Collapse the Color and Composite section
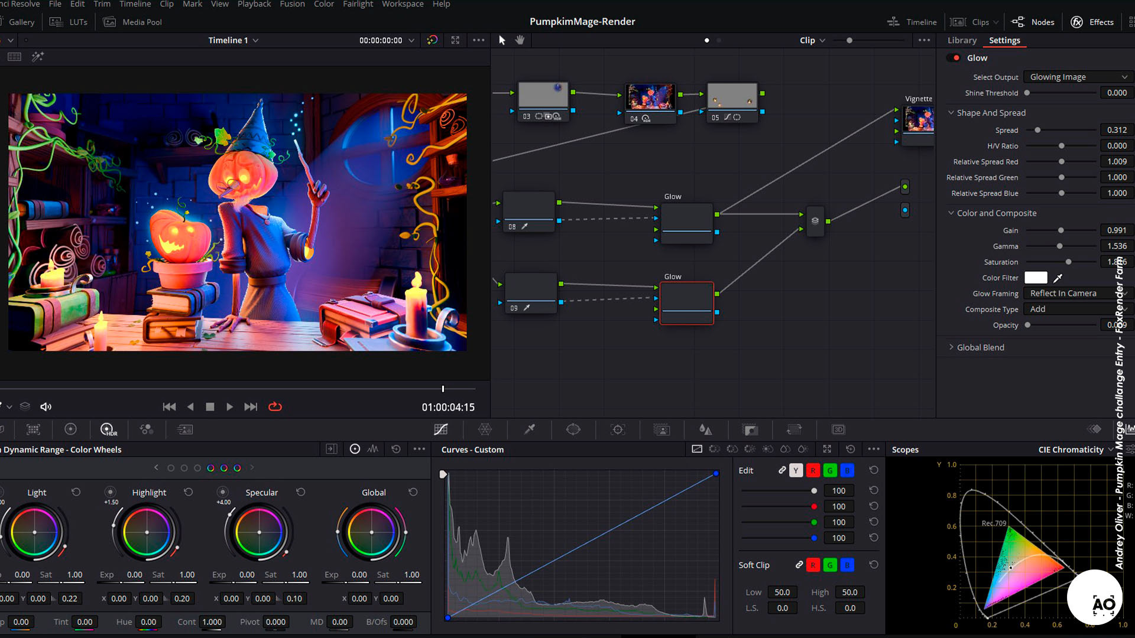The width and height of the screenshot is (1135, 638). point(951,213)
